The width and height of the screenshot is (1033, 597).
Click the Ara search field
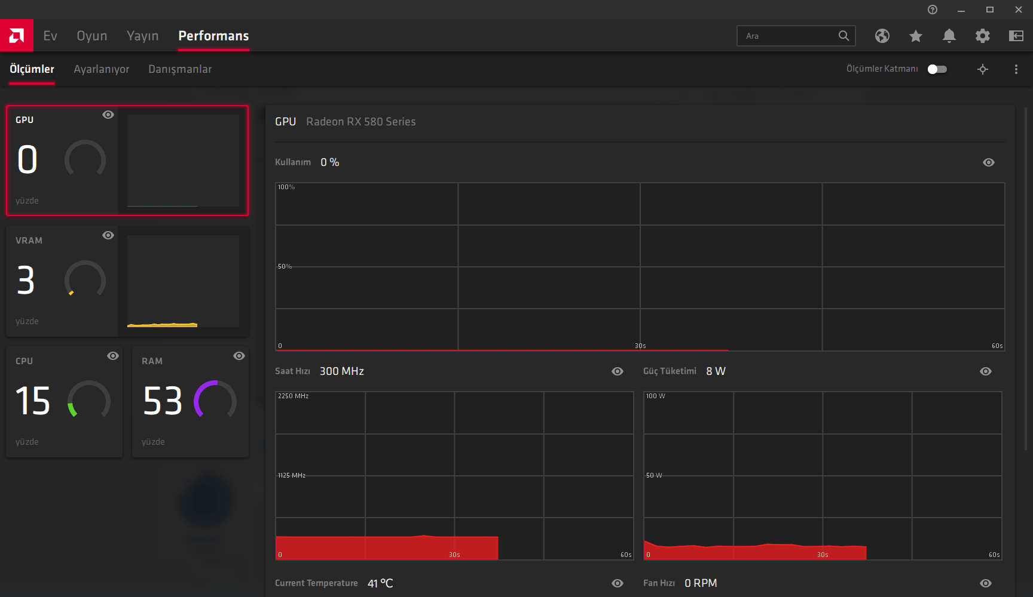(x=788, y=36)
